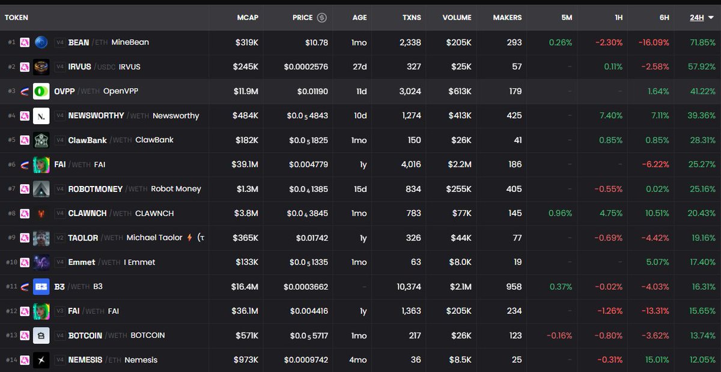Click the DEX icon in IRVUS row
The width and height of the screenshot is (721, 372).
pyautogui.click(x=25, y=67)
